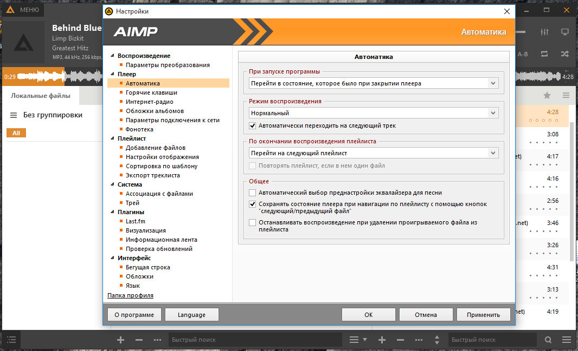The height and width of the screenshot is (351, 578).
Task: Click the grouping icon beside Без группировки
Action: [x=14, y=115]
